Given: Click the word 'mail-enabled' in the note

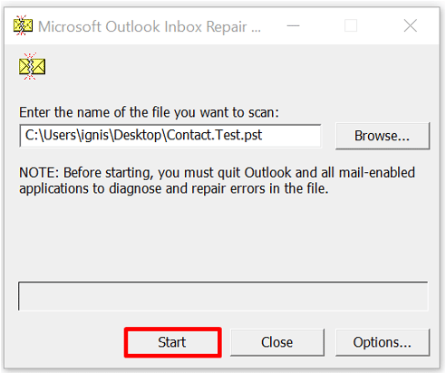Looking at the screenshot, I should [x=377, y=173].
